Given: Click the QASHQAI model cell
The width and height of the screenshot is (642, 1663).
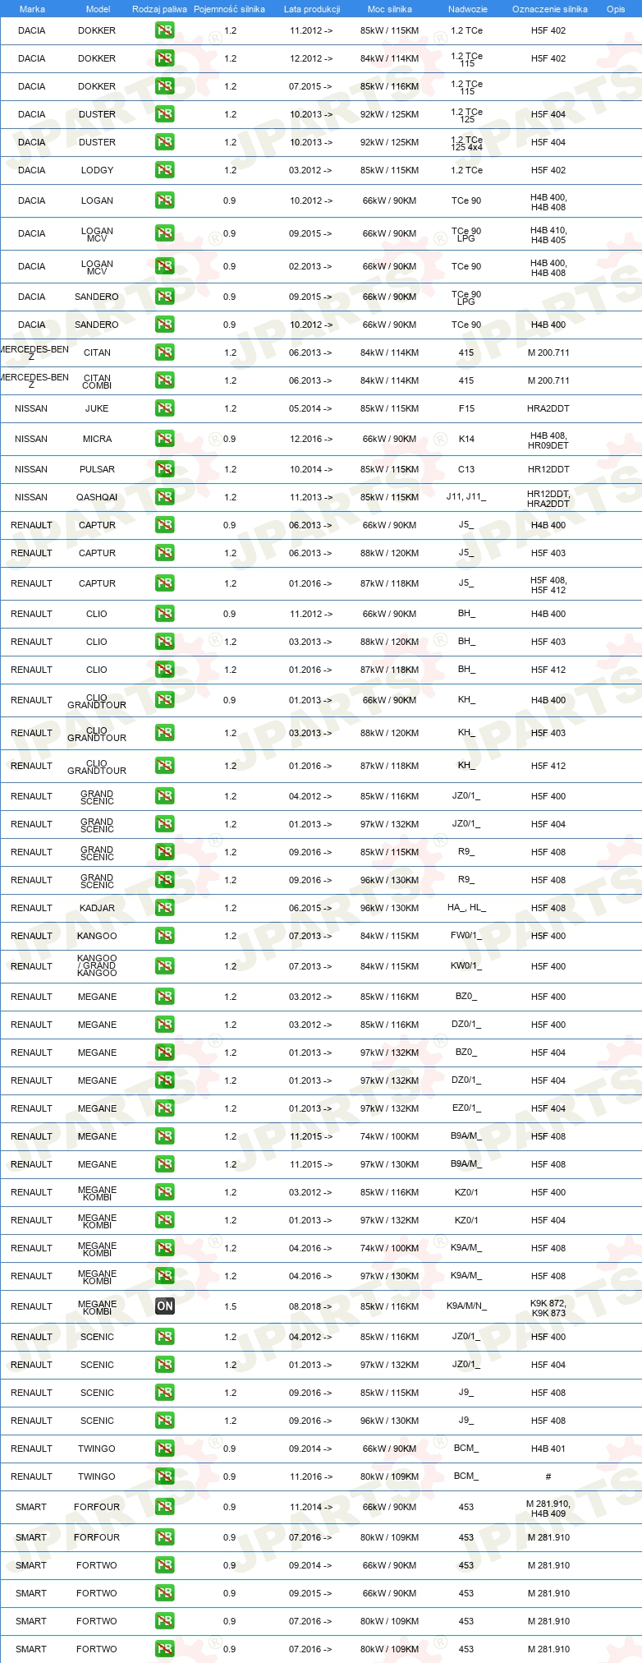Looking at the screenshot, I should (x=97, y=497).
